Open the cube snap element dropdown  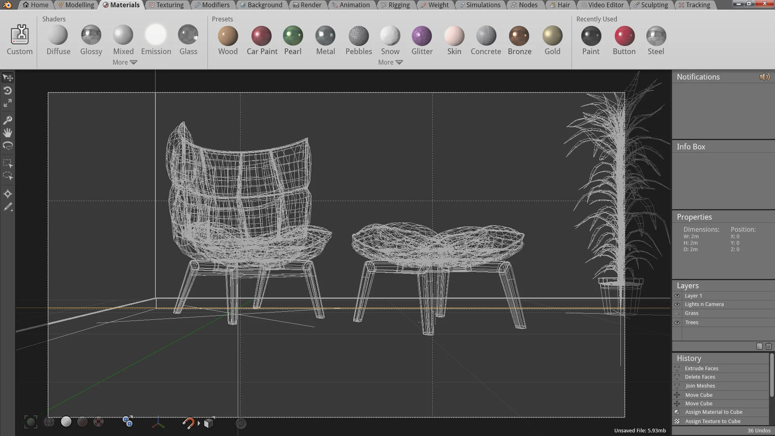click(x=209, y=423)
